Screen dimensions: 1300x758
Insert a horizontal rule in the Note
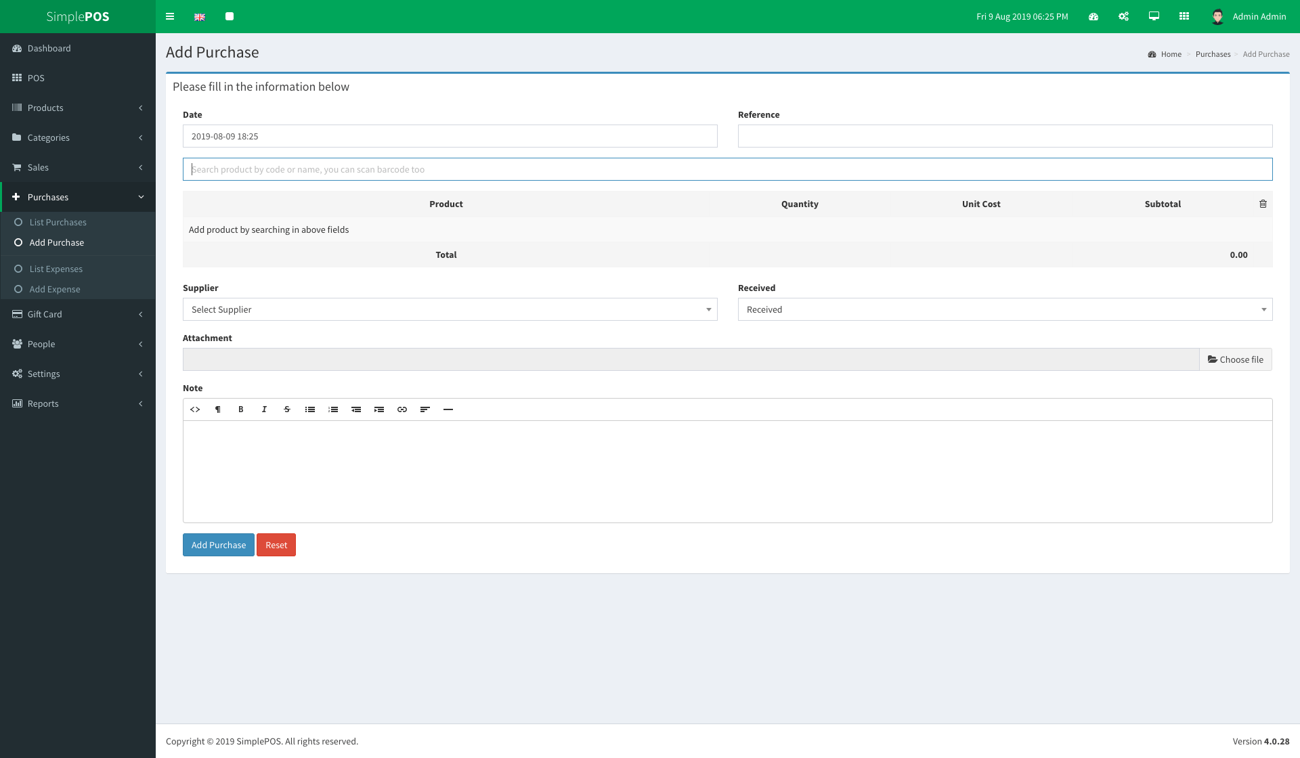448,409
